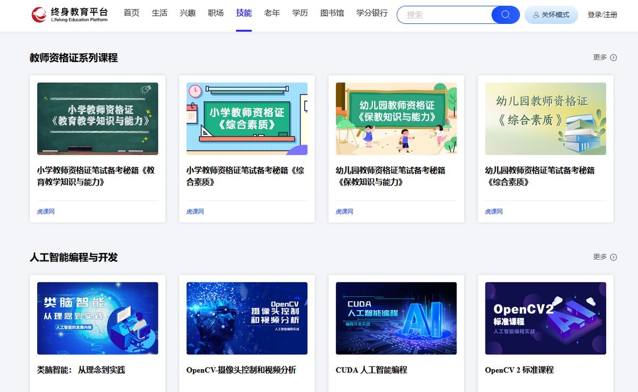Click 更多 for 人工智能编程与开发
Image resolution: width=638 pixels, height=392 pixels.
pos(600,257)
